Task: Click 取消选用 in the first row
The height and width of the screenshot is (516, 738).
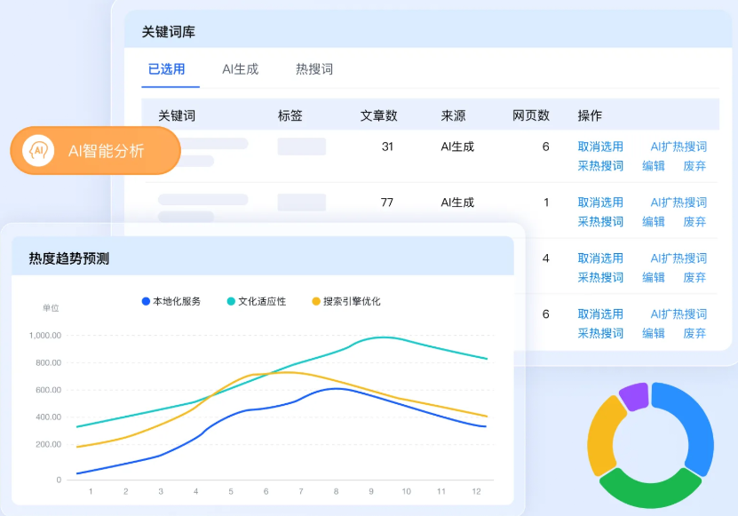Action: [600, 147]
